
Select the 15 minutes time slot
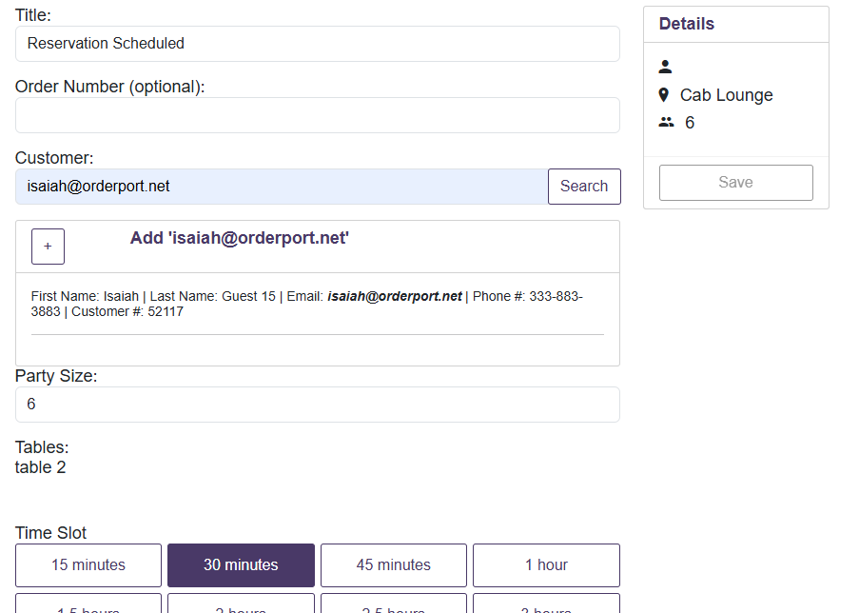[88, 565]
